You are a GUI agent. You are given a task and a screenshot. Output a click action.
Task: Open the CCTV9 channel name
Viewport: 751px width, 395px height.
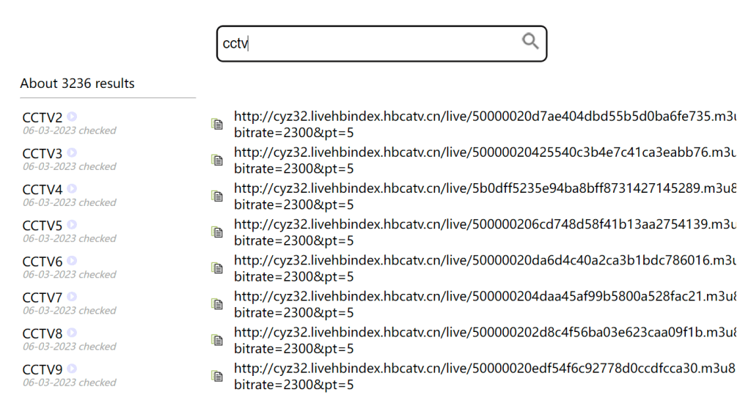42,369
